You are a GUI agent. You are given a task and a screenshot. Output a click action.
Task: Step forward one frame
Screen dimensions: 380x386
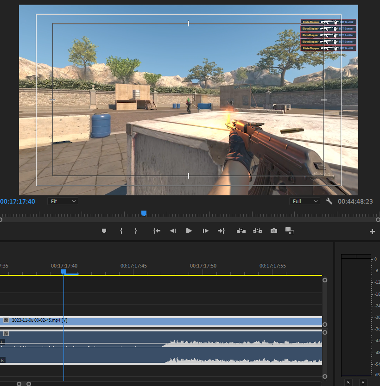pos(206,231)
